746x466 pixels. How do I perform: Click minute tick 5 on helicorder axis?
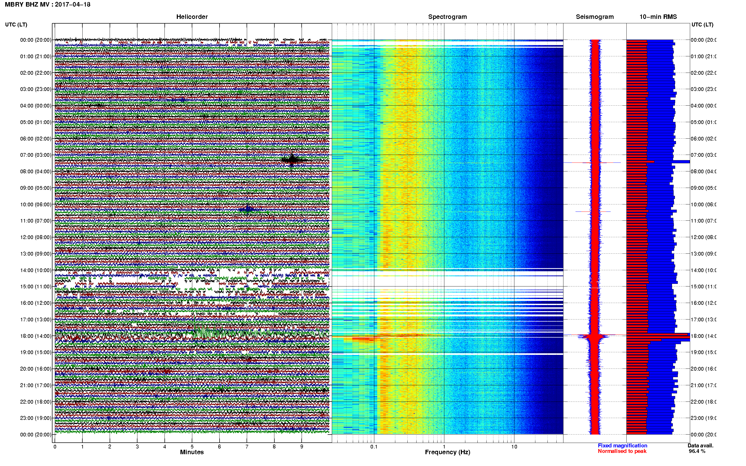[192, 447]
